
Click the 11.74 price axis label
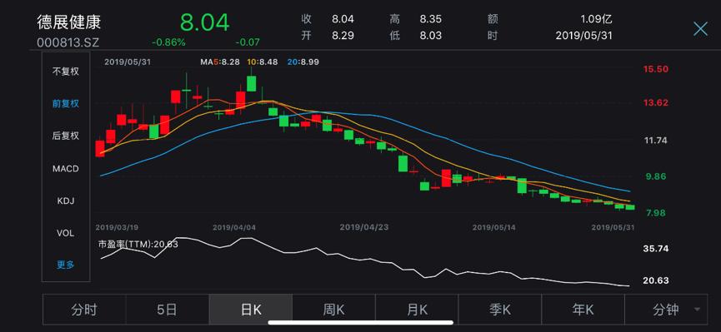coord(656,141)
